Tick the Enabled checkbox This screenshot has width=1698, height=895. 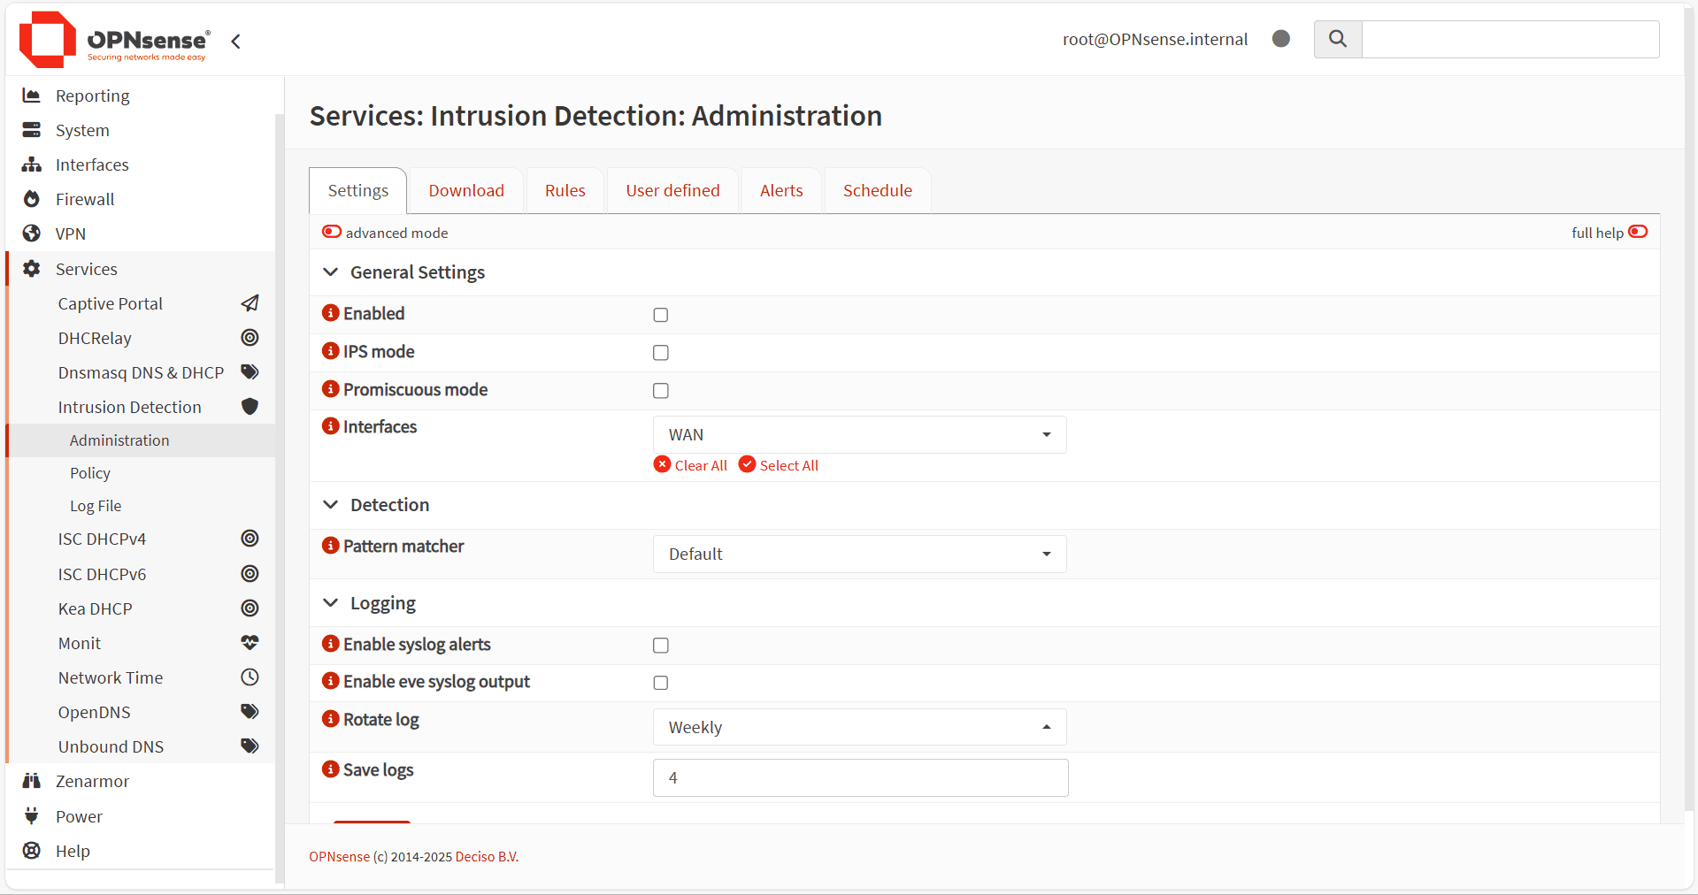click(x=661, y=315)
